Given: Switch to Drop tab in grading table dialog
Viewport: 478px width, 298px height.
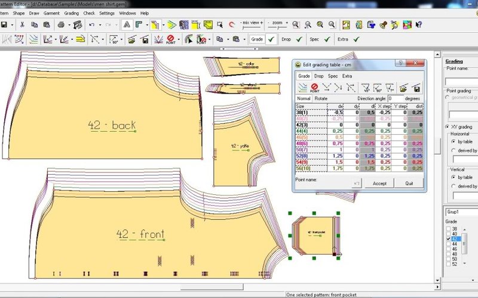Looking at the screenshot, I should pos(319,76).
